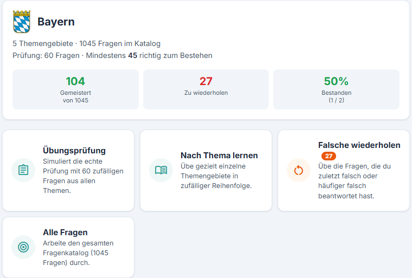Click the Bayern coat of arms icon

tap(22, 22)
